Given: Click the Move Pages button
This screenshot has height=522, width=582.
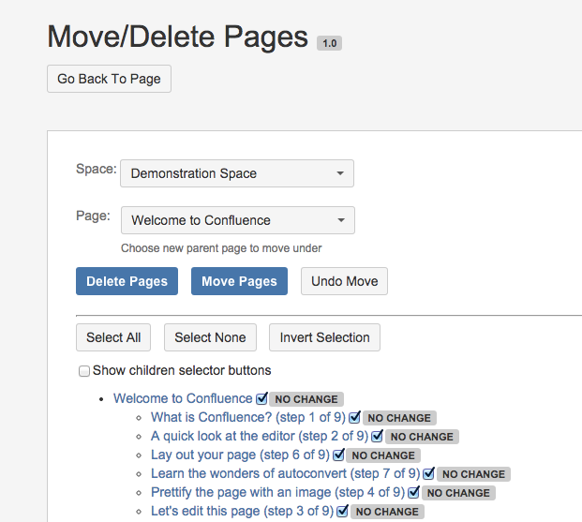Looking at the screenshot, I should (x=239, y=281).
